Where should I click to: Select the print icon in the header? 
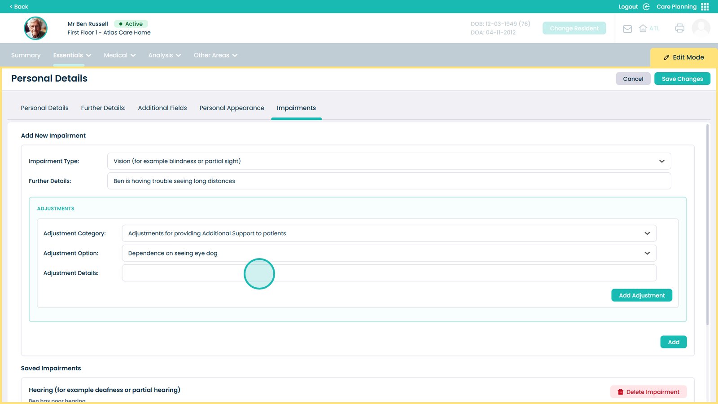coord(679,28)
